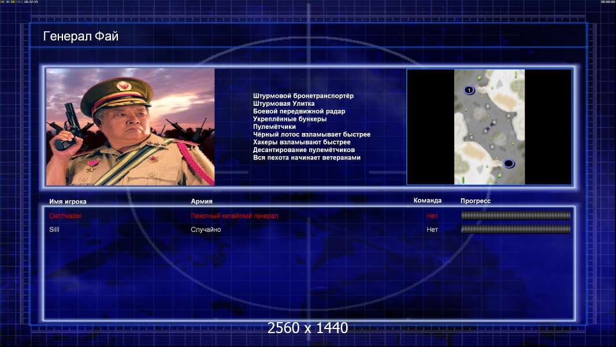Click 'Вся пехота начинает ветеранами' line
Viewport: 616px width, 347px height.
(x=306, y=157)
